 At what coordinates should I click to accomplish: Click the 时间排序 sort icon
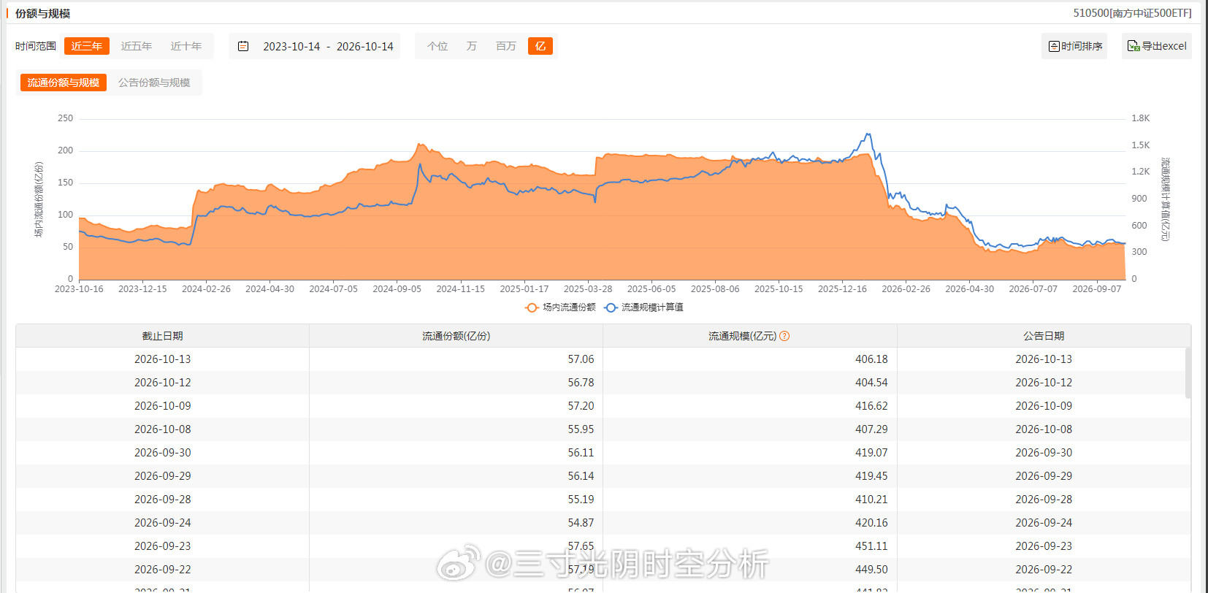click(1054, 46)
